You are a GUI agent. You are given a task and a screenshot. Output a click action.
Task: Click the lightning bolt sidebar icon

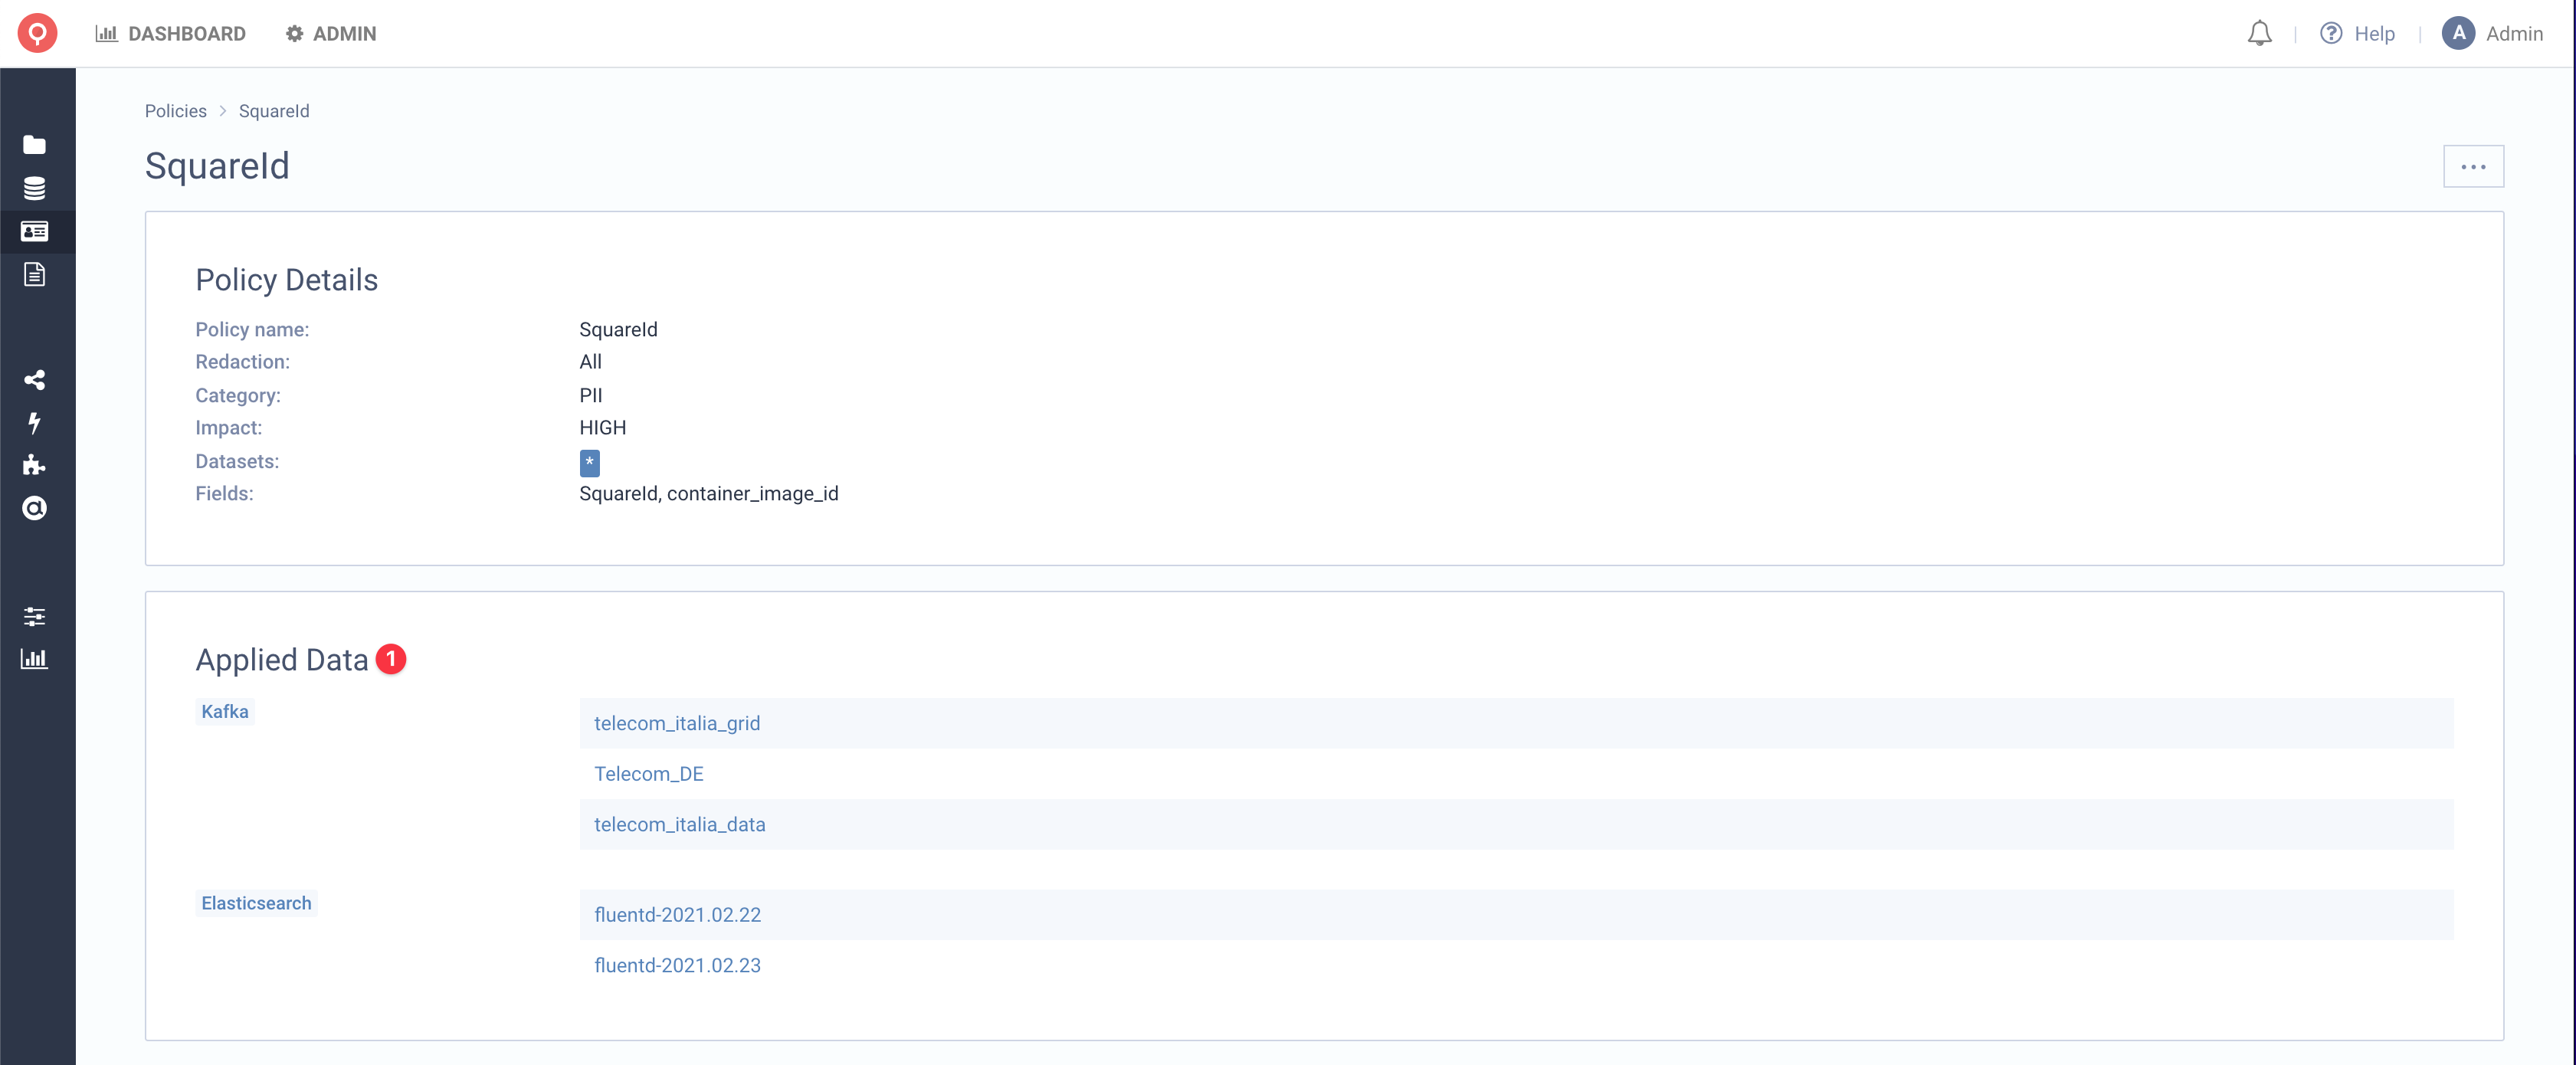point(34,423)
